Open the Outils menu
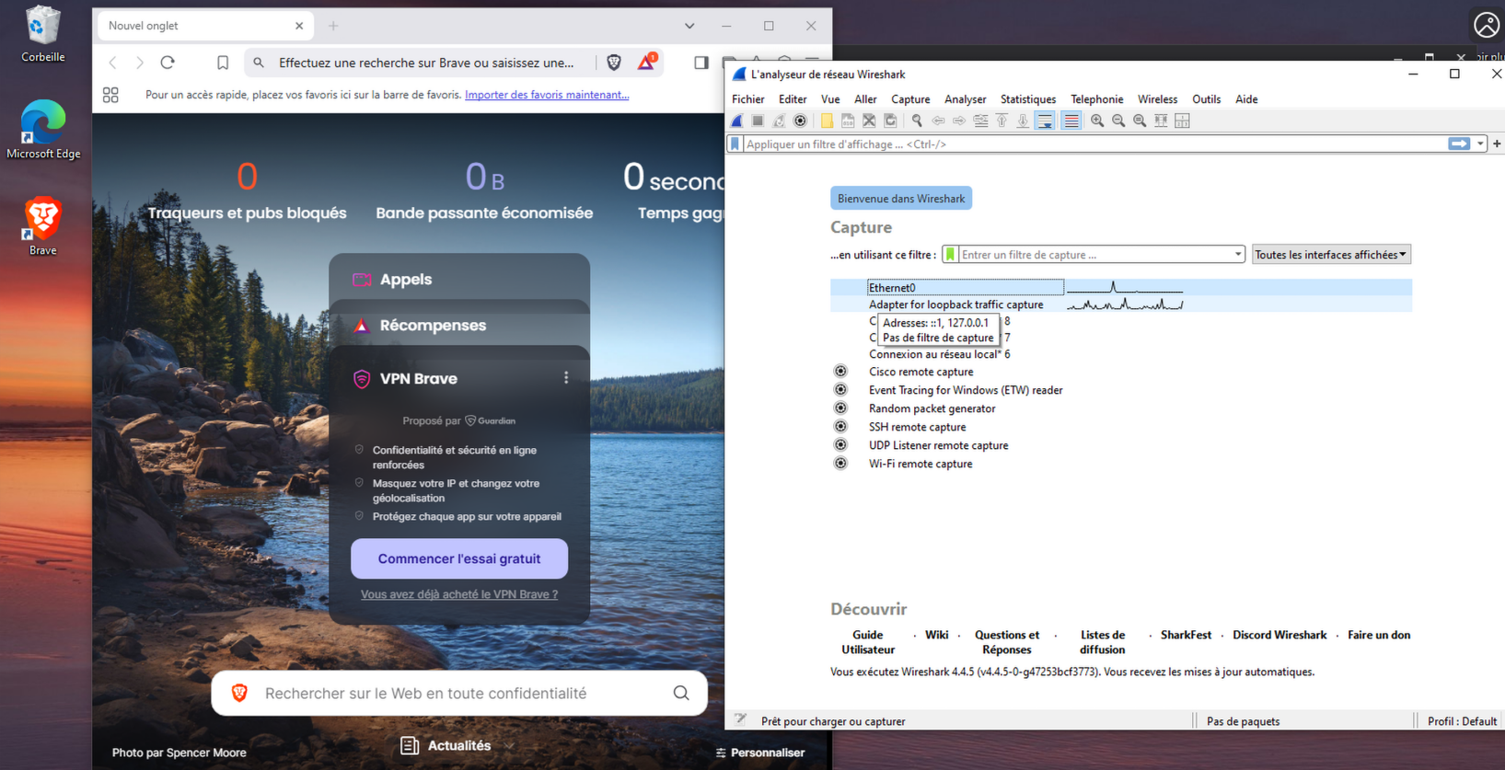 point(1206,99)
